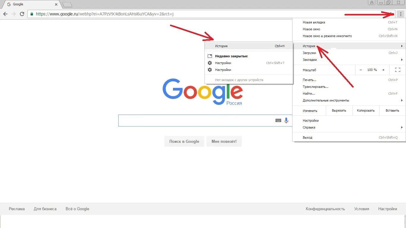
Task: Click Нет вкладок с других устройств text
Action: point(239,80)
